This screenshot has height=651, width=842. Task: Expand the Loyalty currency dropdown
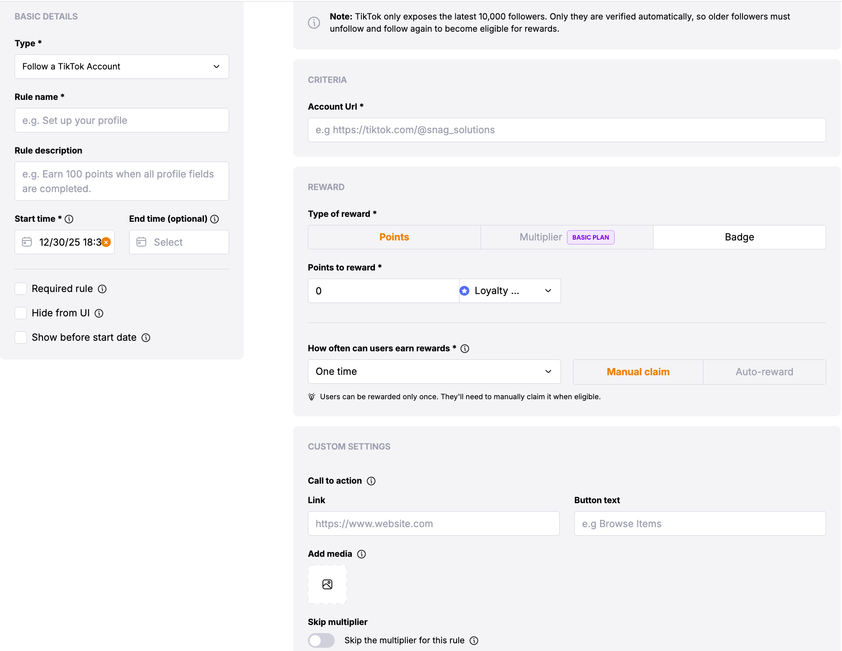pos(509,291)
